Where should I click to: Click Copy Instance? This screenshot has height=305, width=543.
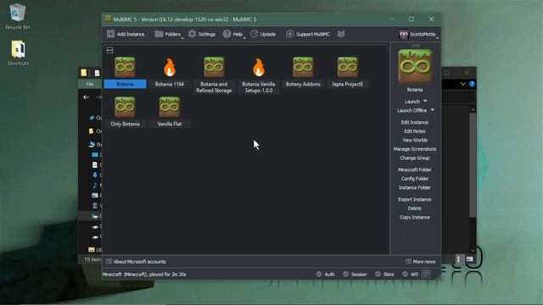pos(415,218)
